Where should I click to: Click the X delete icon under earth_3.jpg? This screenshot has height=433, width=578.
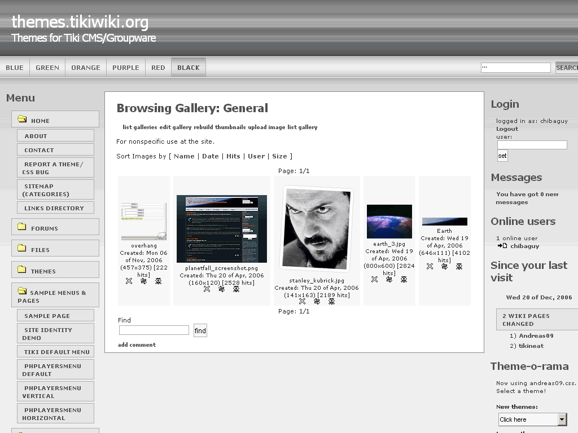(x=375, y=279)
